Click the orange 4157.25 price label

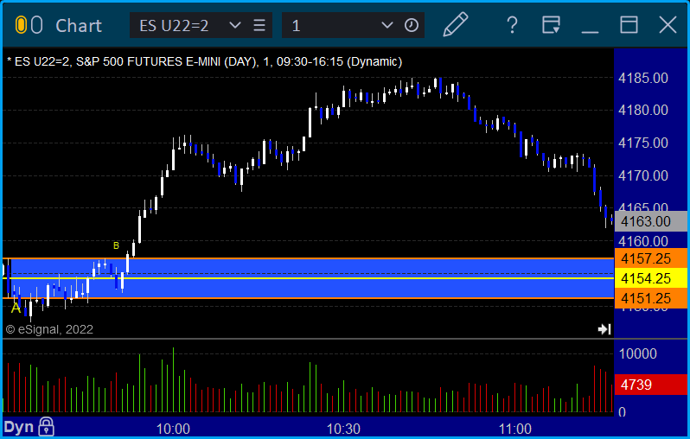pyautogui.click(x=651, y=258)
